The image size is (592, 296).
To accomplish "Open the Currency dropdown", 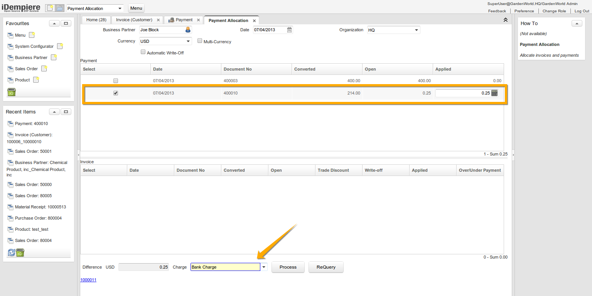I will point(188,41).
